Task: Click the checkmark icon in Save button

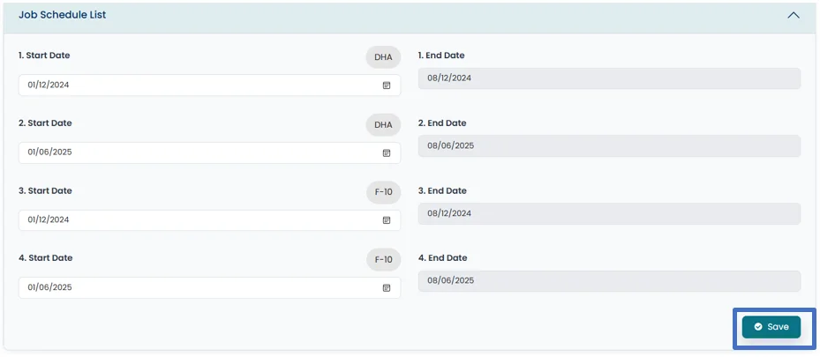Action: click(757, 327)
